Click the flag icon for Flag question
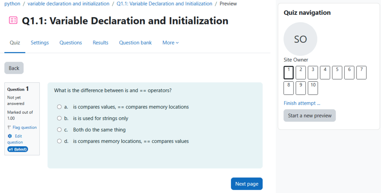 pyautogui.click(x=9, y=127)
